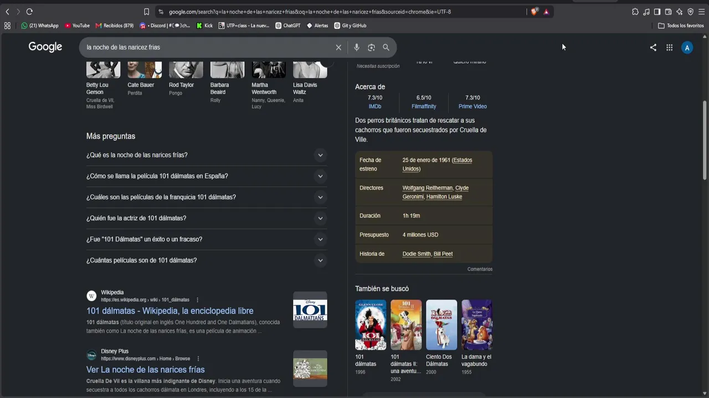Open the Brave Wallet icon
Viewport: 709px width, 398px height.
pos(668,12)
